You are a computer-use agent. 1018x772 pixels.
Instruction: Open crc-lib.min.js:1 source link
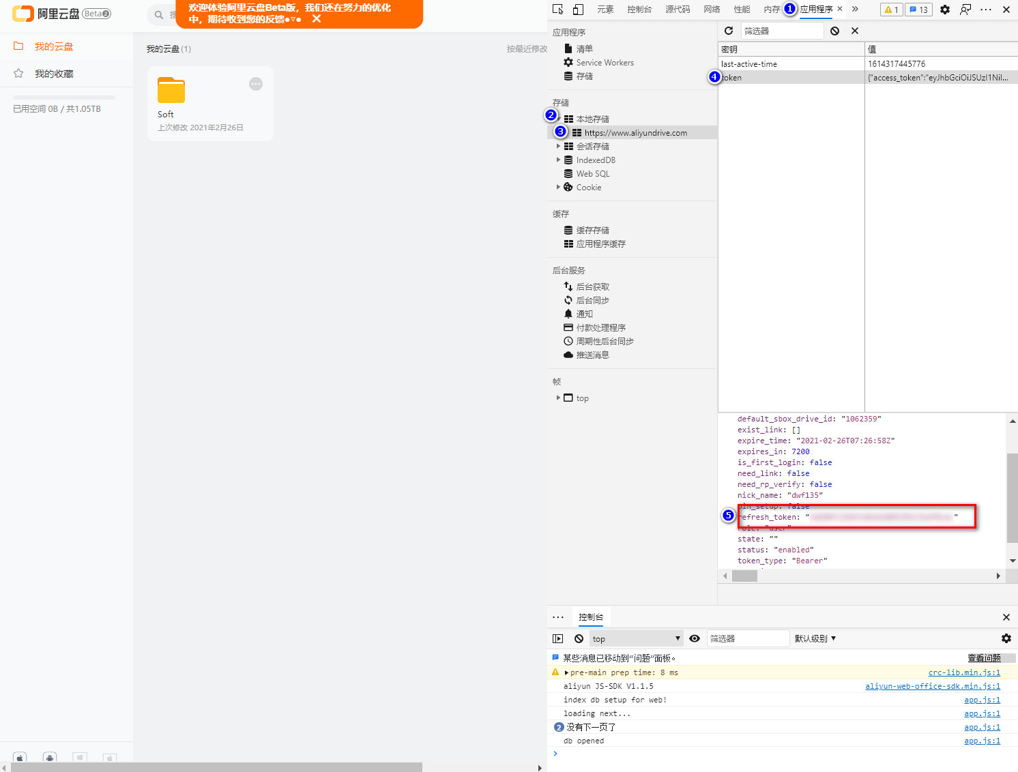(x=964, y=672)
